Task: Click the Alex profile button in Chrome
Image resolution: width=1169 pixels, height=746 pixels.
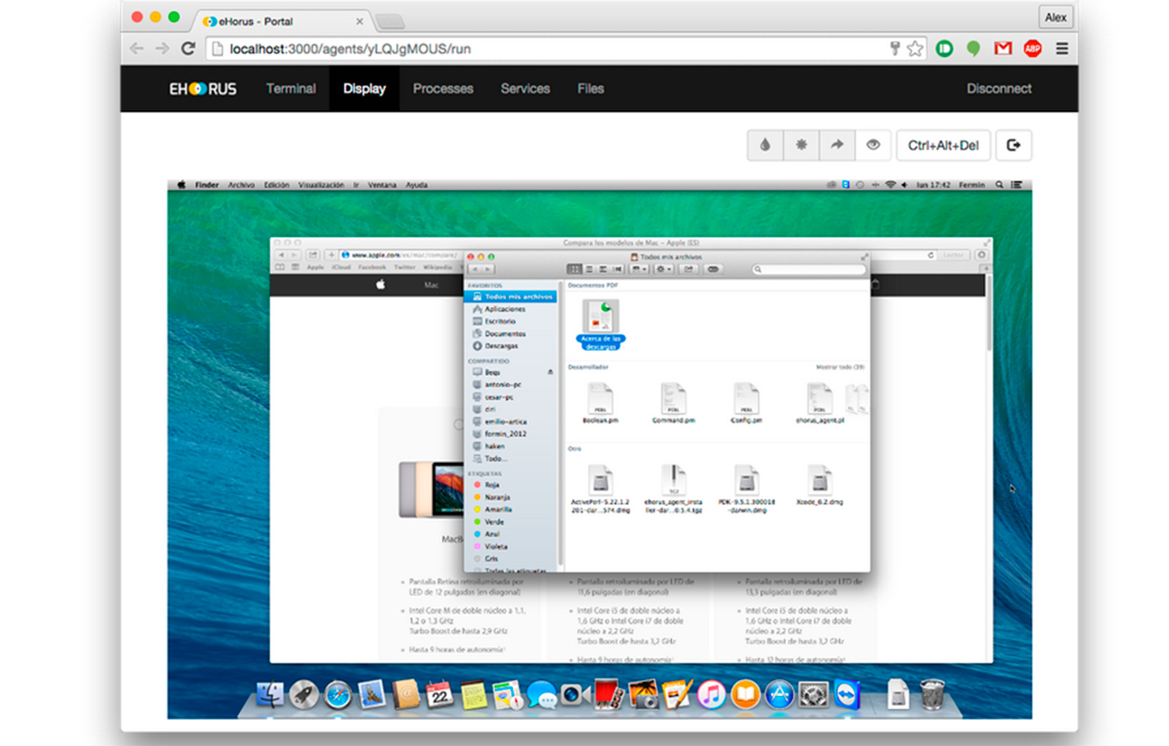Action: click(1056, 17)
